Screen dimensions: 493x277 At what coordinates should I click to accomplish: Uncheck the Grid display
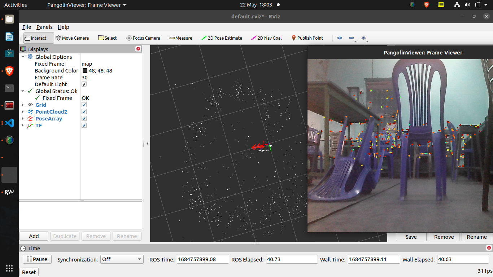pos(84,105)
